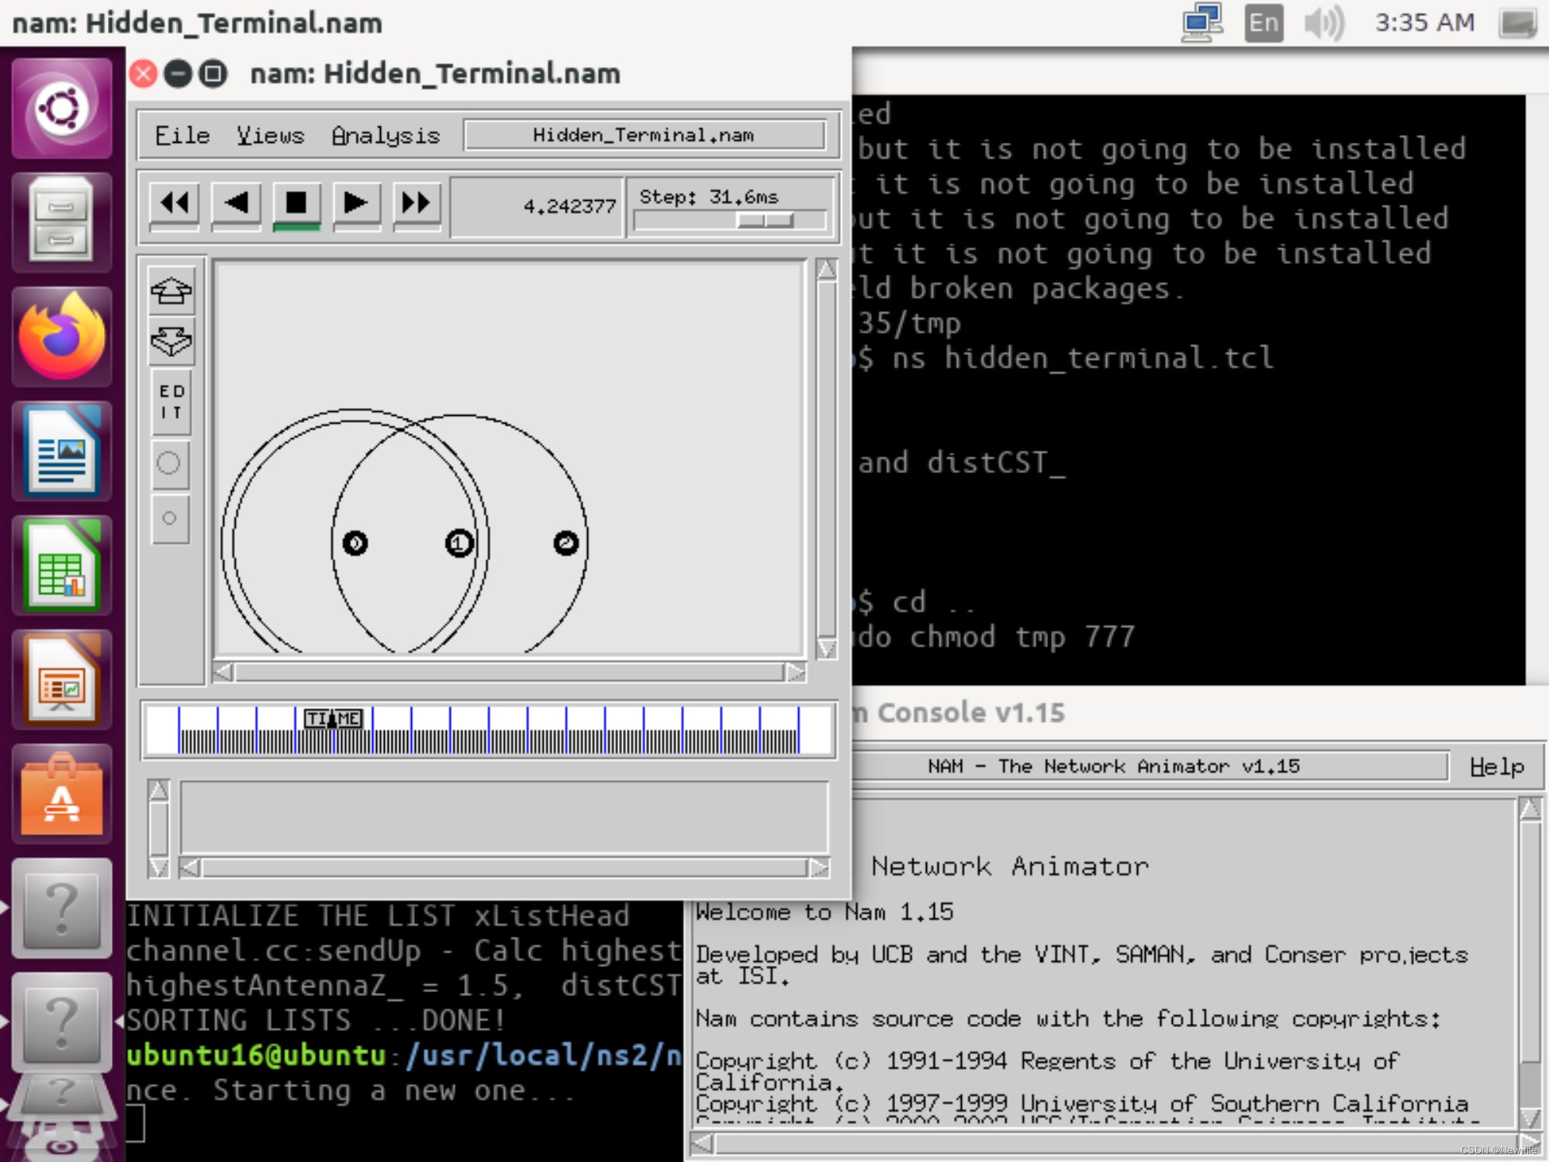Image resolution: width=1549 pixels, height=1162 pixels.
Task: Click the fast forward button
Action: (417, 203)
